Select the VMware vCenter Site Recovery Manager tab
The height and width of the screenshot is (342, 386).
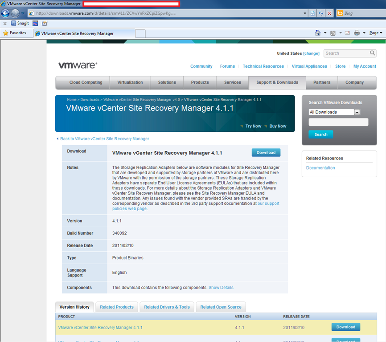tap(84, 33)
